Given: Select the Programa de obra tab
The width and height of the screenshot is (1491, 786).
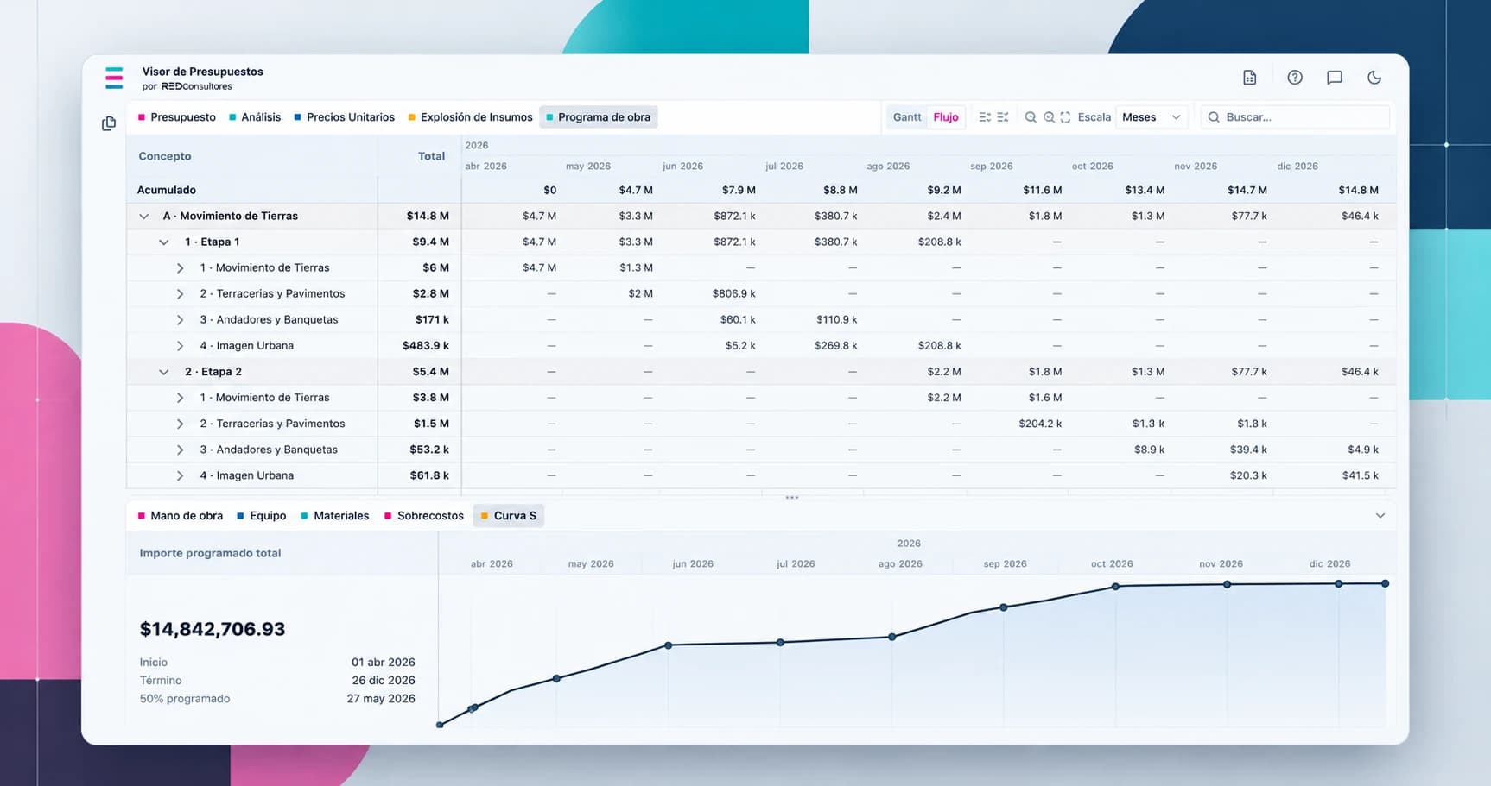Looking at the screenshot, I should (x=598, y=117).
